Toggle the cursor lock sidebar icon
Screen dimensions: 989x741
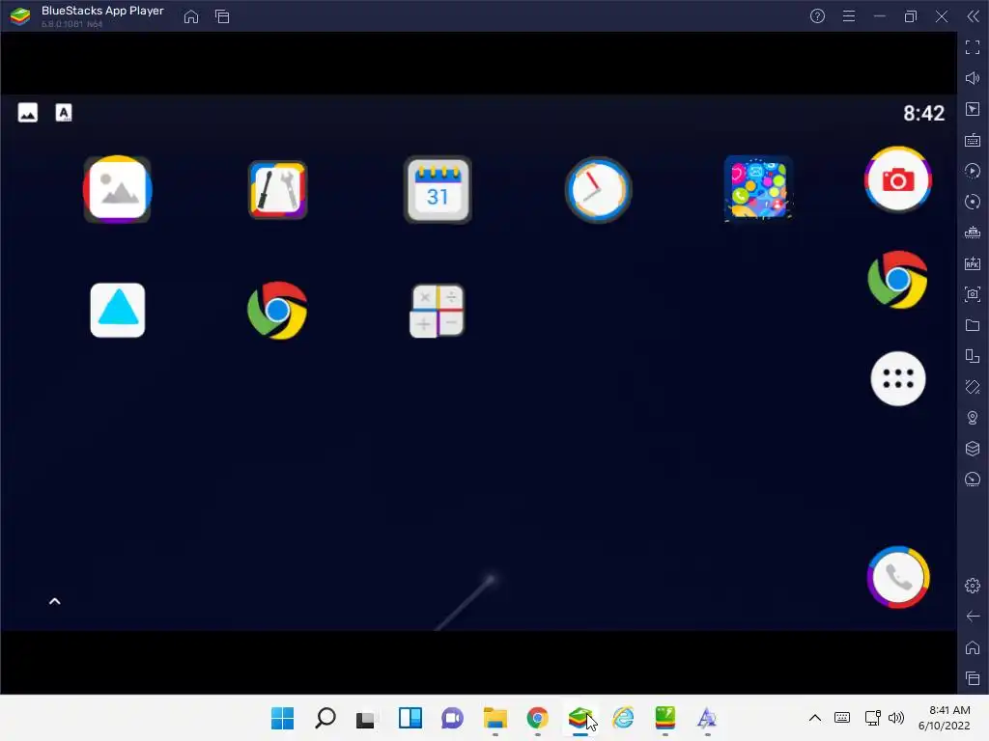coord(973,109)
